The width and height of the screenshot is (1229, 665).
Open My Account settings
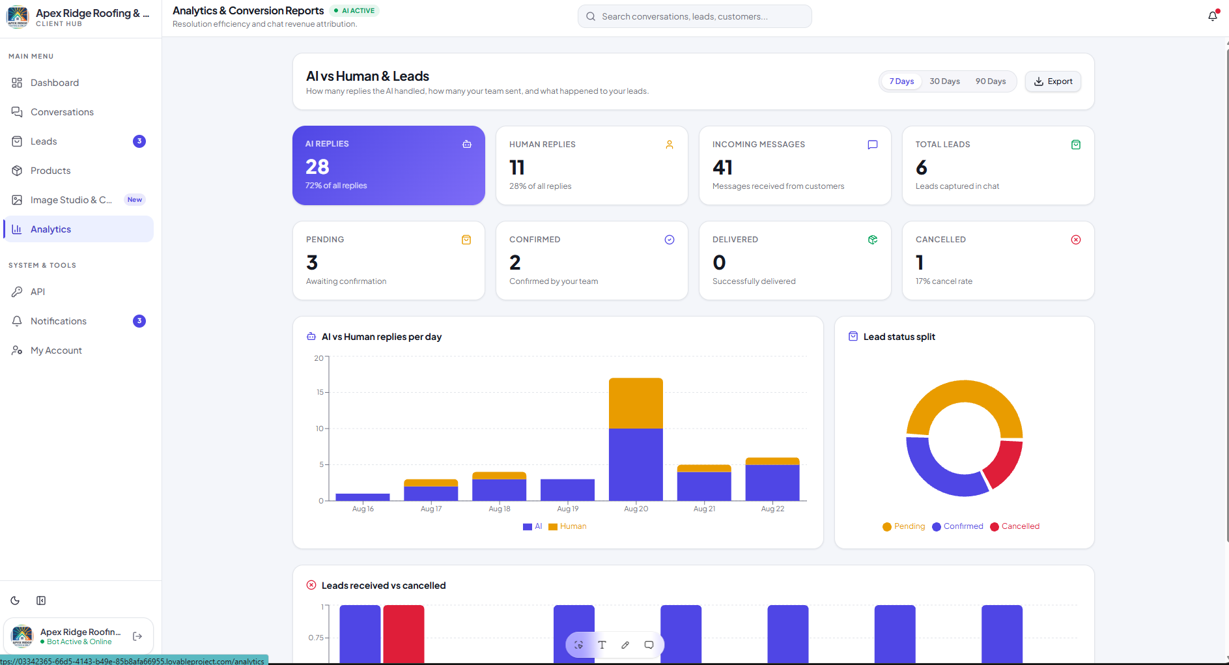tap(78, 350)
